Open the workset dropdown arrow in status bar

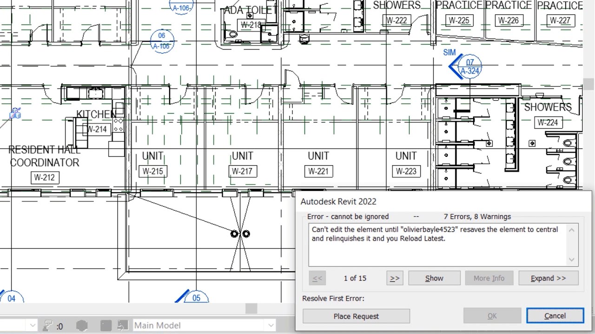(x=32, y=326)
